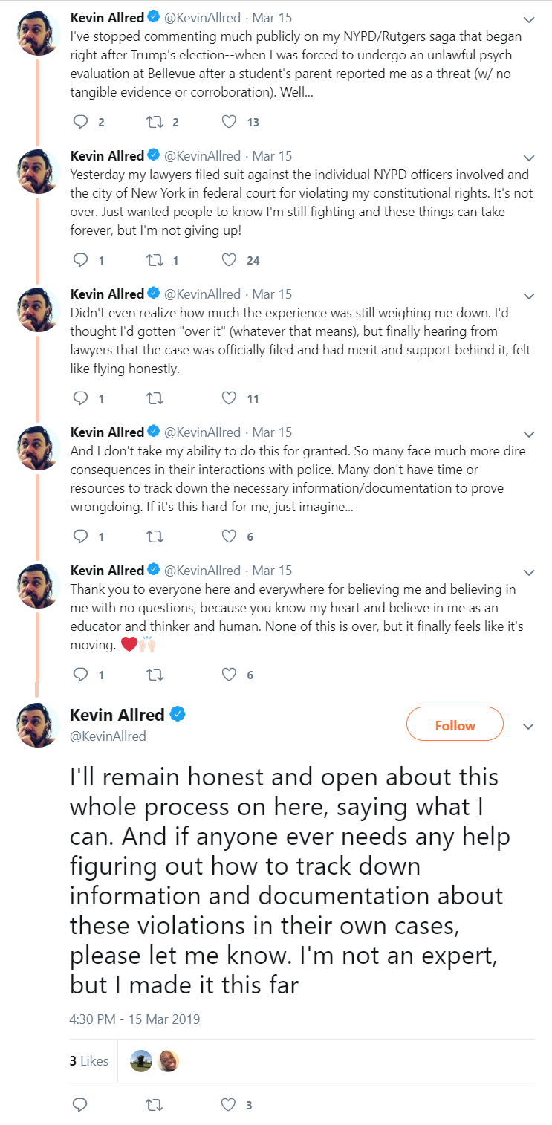This screenshot has height=1125, width=552.
Task: Open the dropdown arrow next to the Follow button
Action: pos(529,726)
